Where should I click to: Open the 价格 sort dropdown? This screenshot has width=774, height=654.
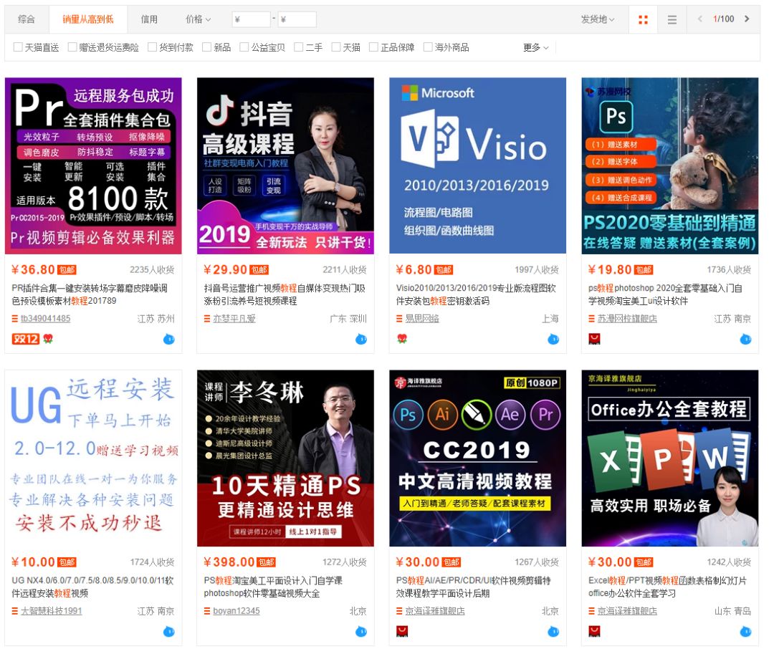pos(198,19)
